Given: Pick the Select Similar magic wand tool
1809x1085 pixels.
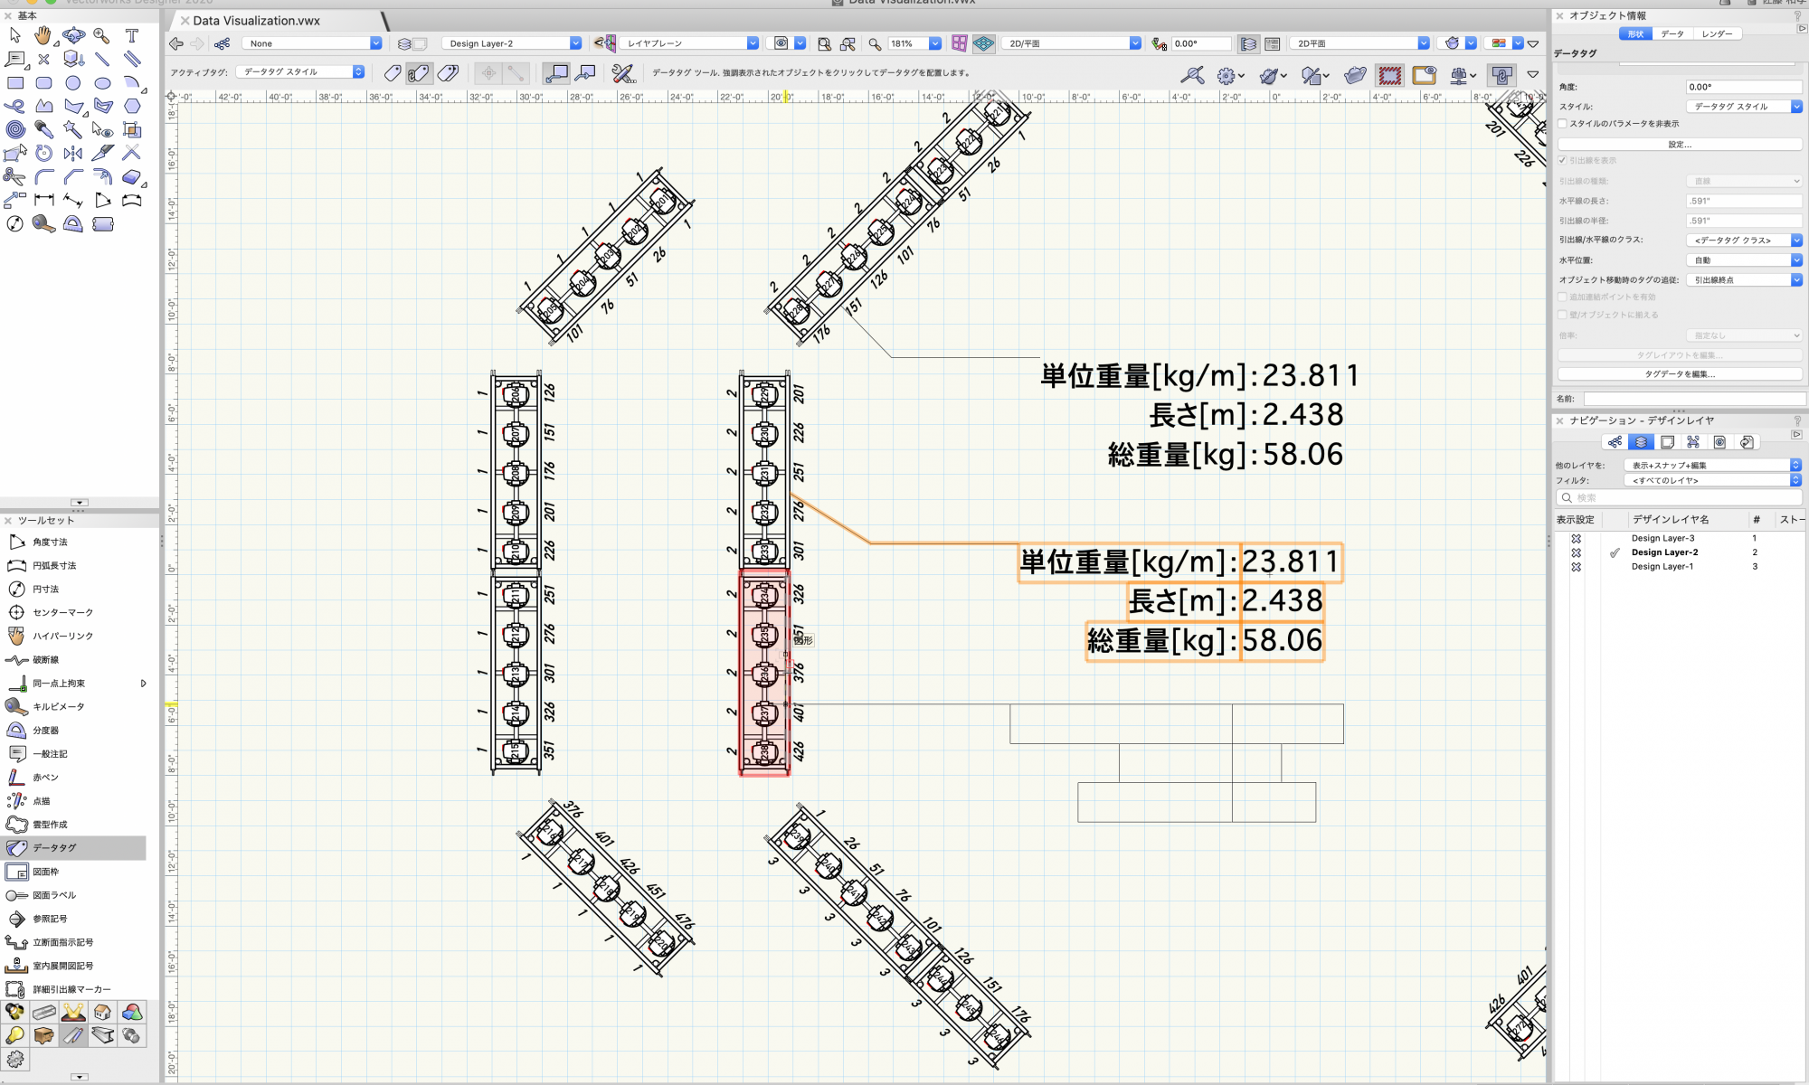Looking at the screenshot, I should [x=73, y=129].
